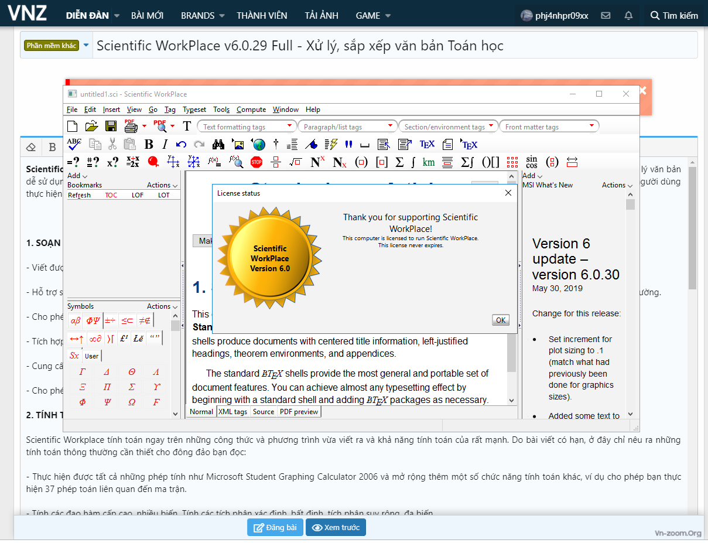Click the 2D plot axes icon

173,162
